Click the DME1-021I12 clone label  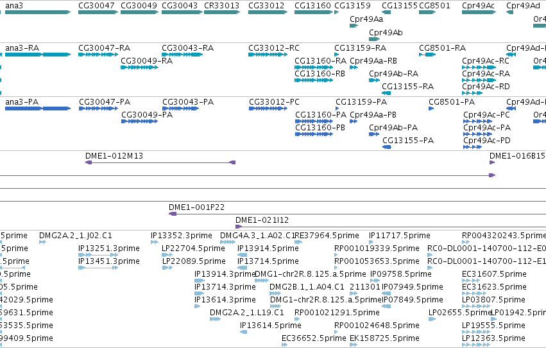point(262,220)
